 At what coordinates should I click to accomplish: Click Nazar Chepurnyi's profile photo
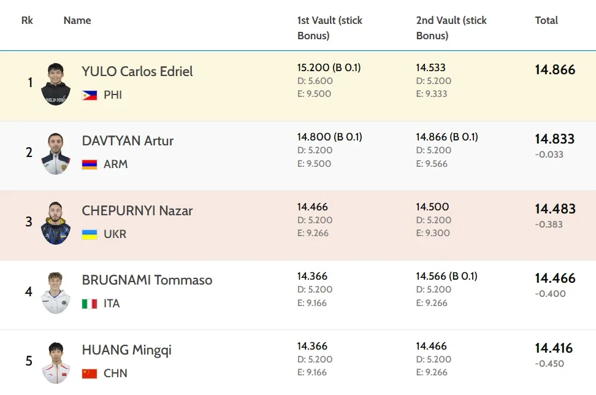tap(56, 223)
